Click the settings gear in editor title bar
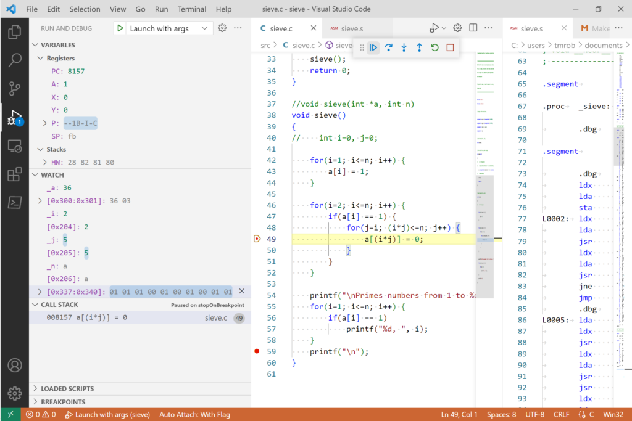632x421 pixels. [457, 28]
